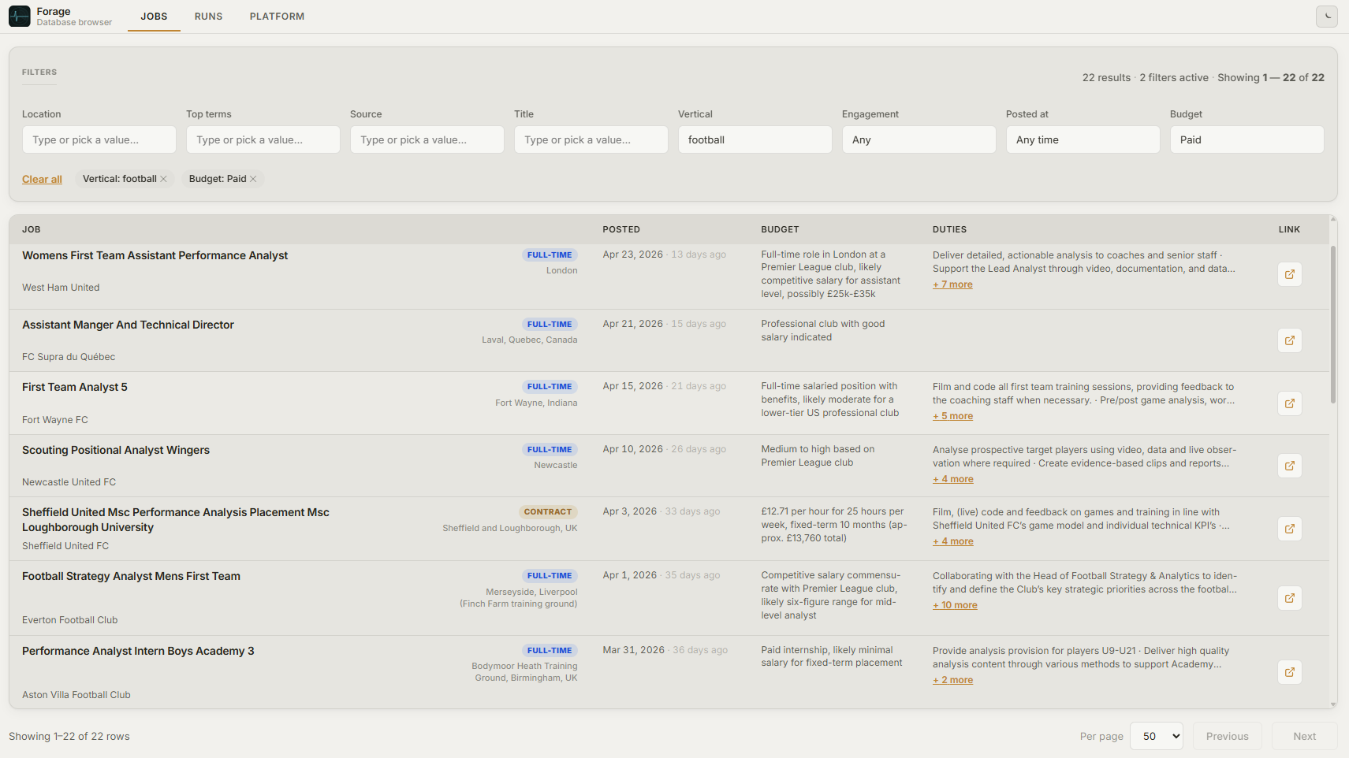Image resolution: width=1349 pixels, height=758 pixels.
Task: Open the Budget dropdown set to Paid
Action: [1247, 139]
